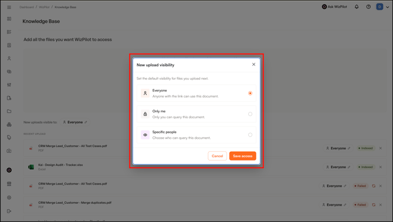This screenshot has height=222, width=393.
Task: Open the store icon in sidebar
Action: [x=9, y=184]
